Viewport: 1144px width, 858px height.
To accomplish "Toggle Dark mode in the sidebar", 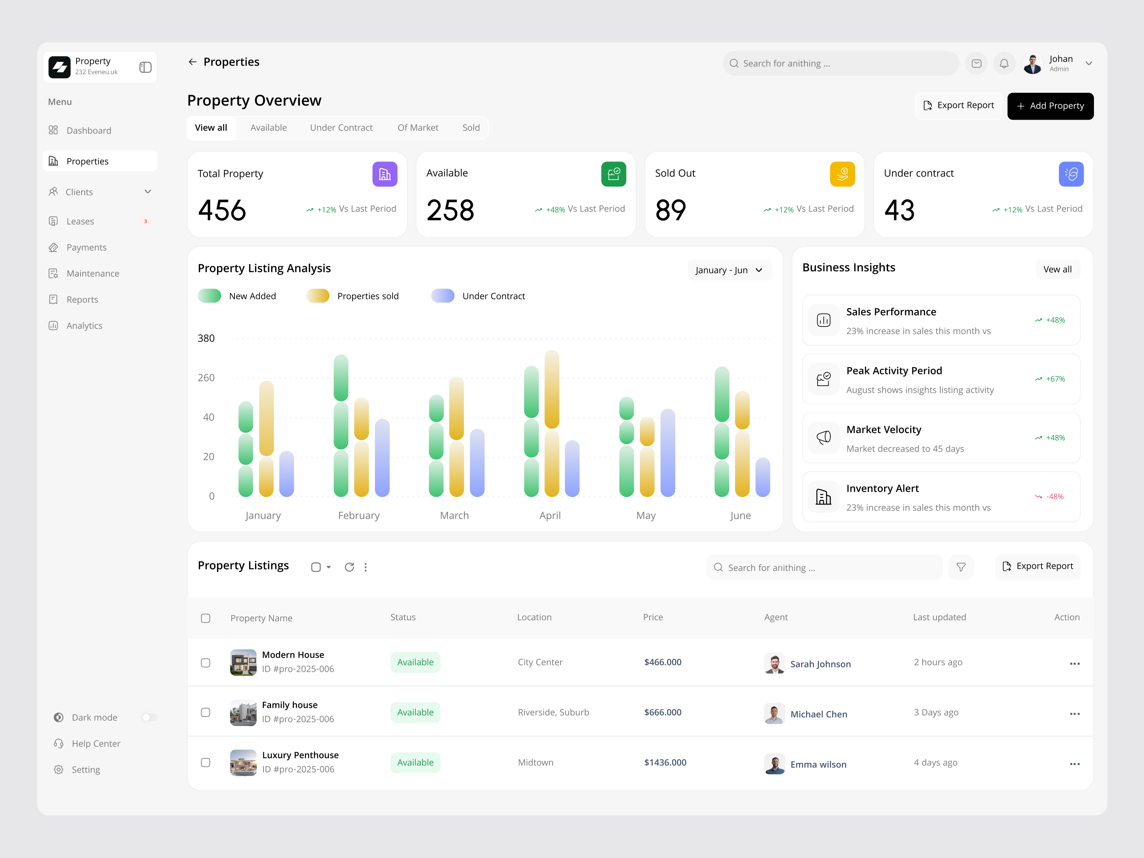I will click(x=149, y=717).
